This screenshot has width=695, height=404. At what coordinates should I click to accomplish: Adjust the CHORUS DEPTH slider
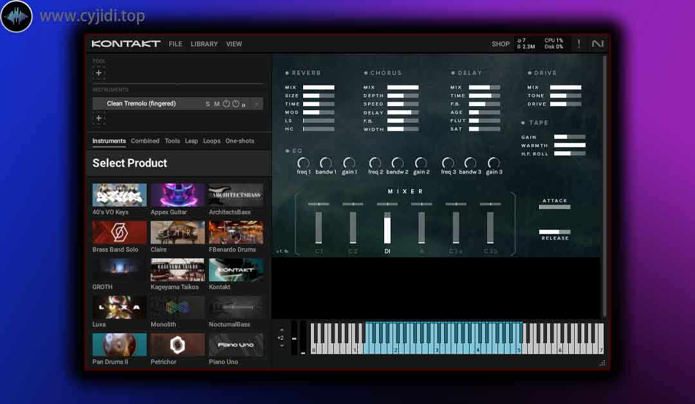pyautogui.click(x=403, y=96)
